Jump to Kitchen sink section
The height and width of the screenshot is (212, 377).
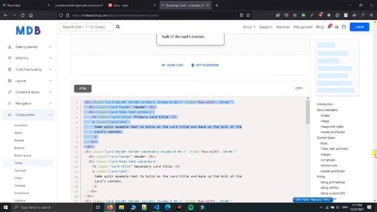[329, 165]
